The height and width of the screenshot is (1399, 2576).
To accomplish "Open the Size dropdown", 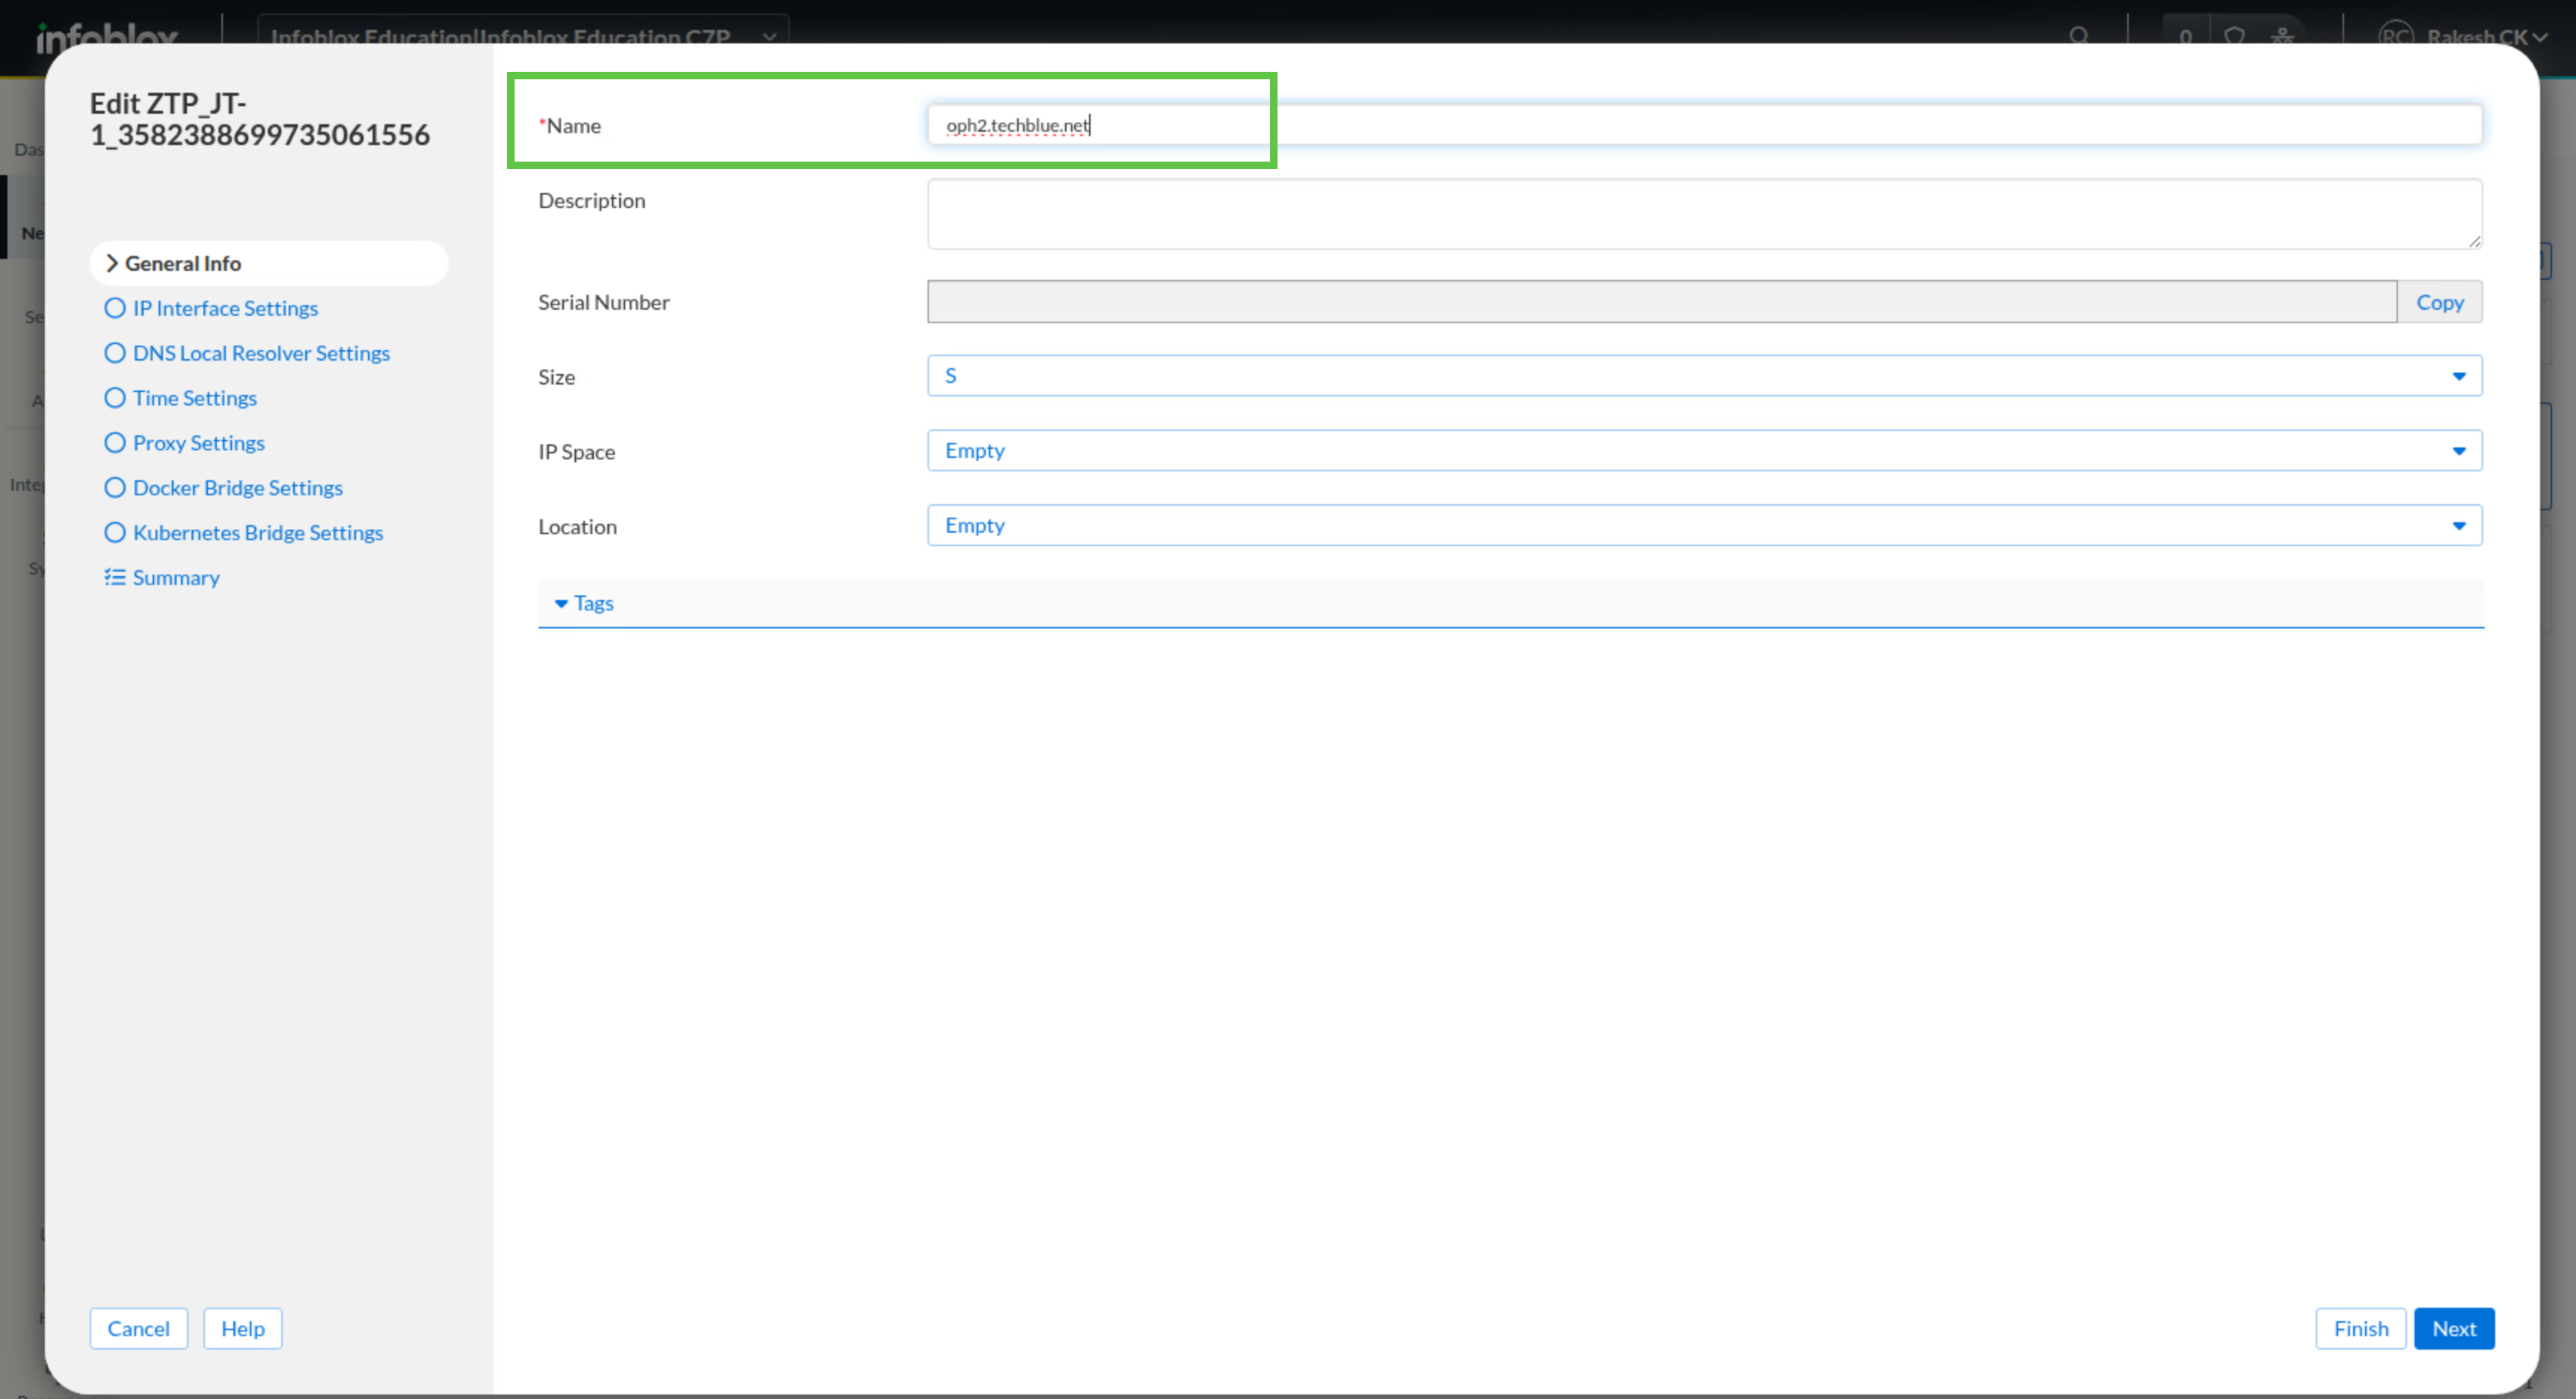I will pyautogui.click(x=1704, y=376).
